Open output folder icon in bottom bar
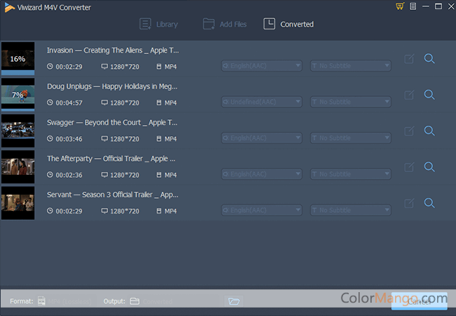Viewport: 456px width, 316px height. pyautogui.click(x=234, y=301)
